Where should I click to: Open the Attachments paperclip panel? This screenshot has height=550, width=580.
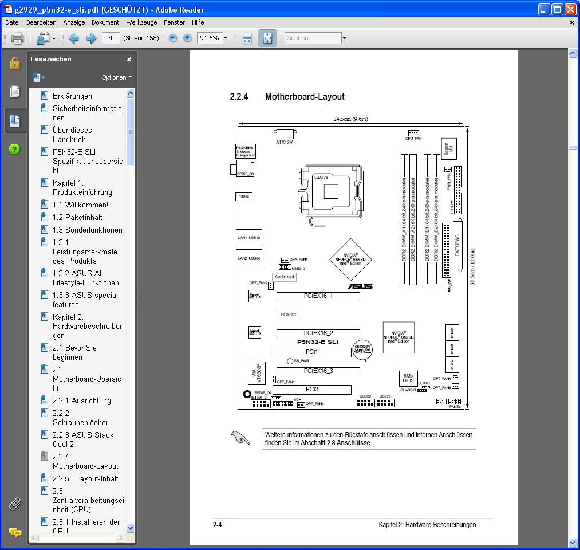tap(15, 504)
